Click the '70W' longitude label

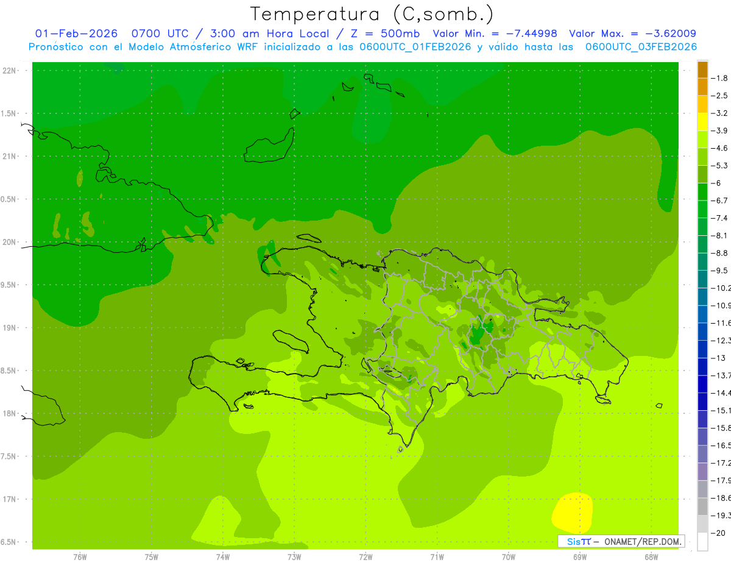508,556
